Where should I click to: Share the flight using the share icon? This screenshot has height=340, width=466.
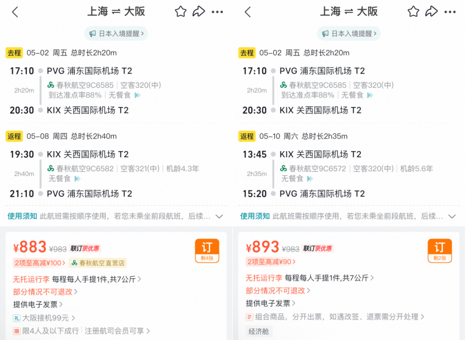point(200,12)
